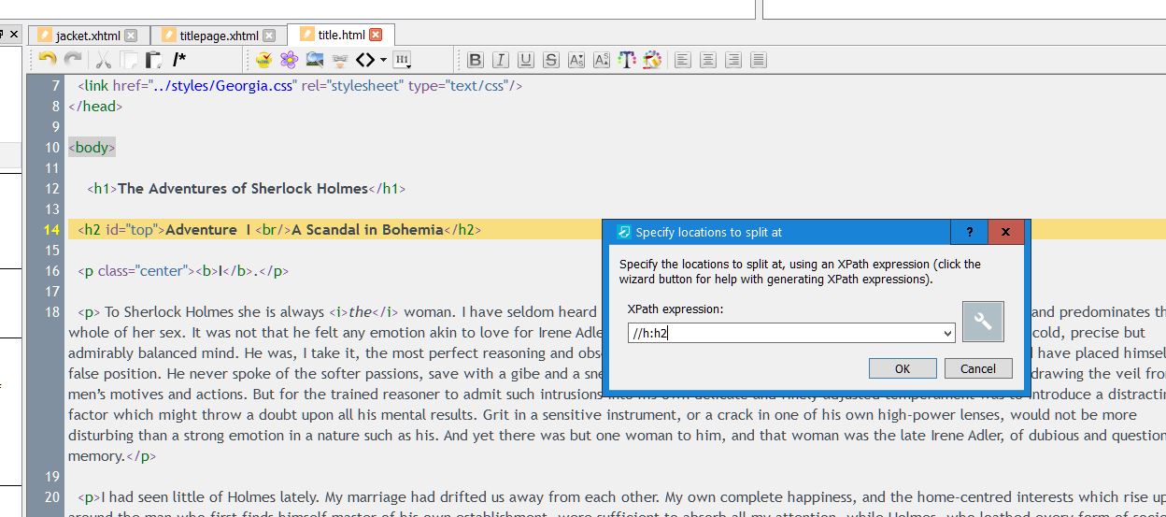Screen dimensions: 1166x517
Task: Copy using the copy pages icon
Action: pyautogui.click(x=128, y=60)
